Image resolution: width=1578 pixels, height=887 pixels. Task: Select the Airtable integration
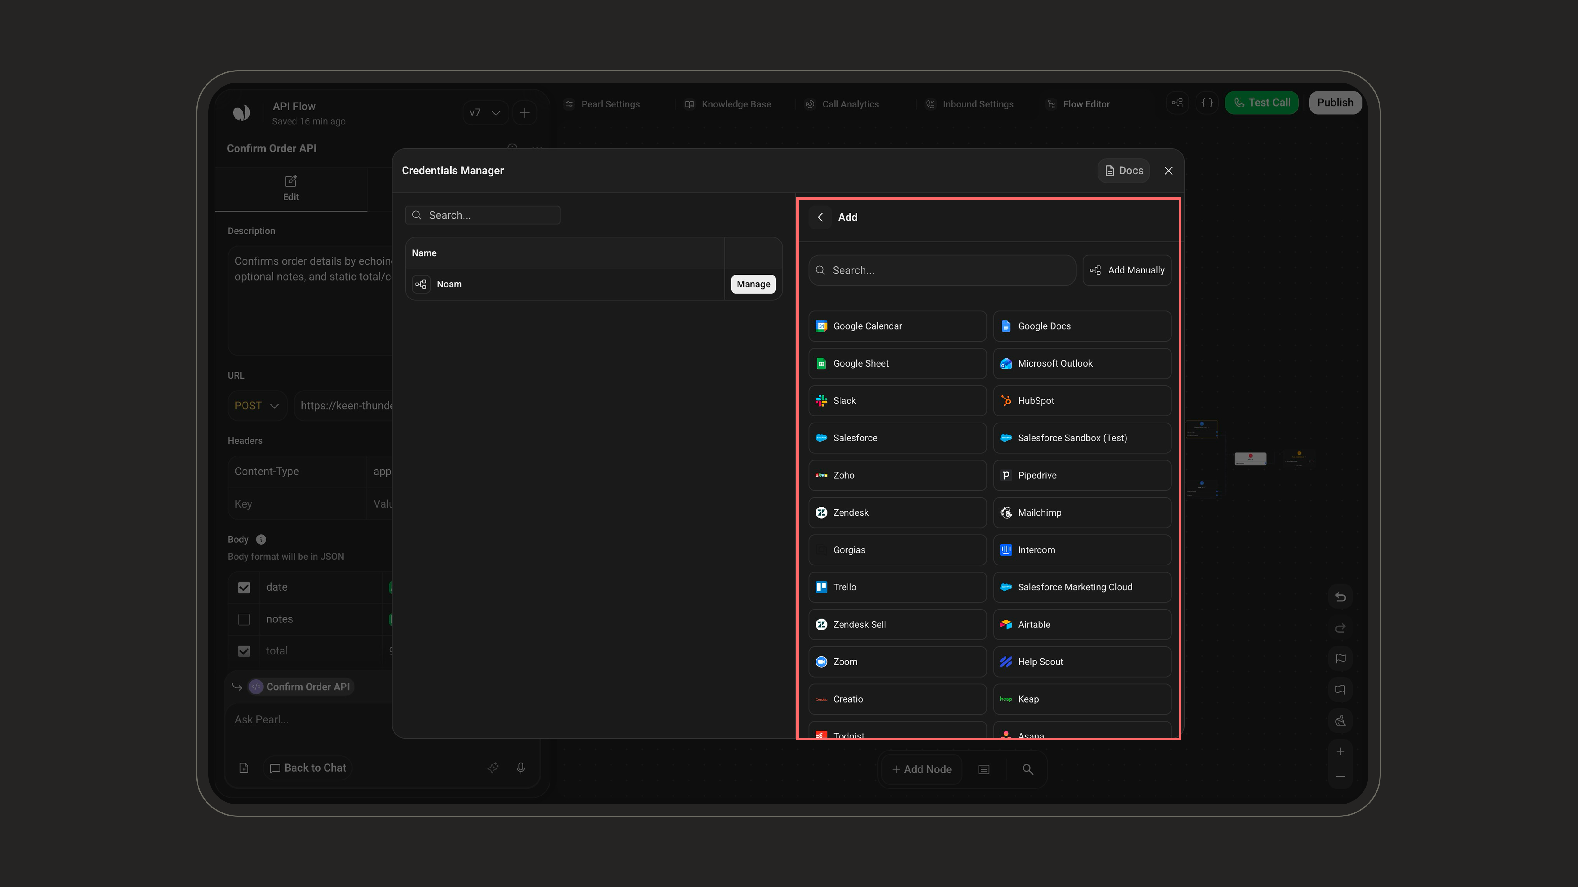coord(1082,625)
